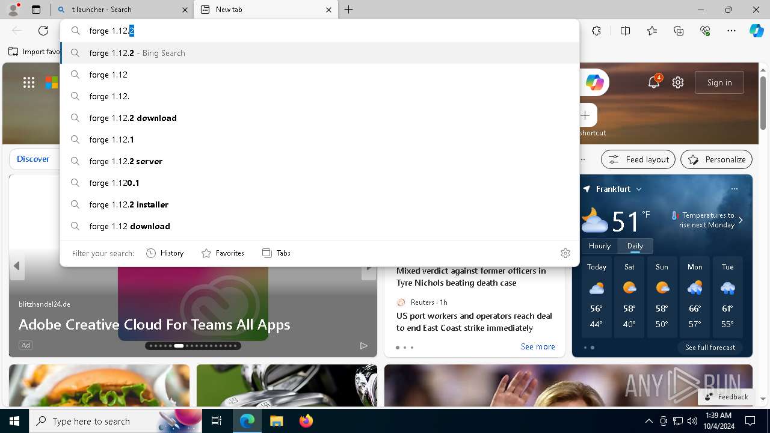
Task: Refresh the page with the reload icon
Action: coord(43,31)
